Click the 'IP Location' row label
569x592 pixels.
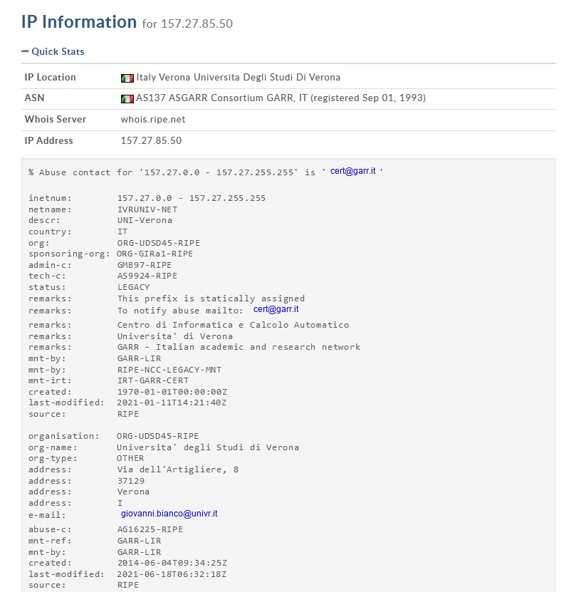click(50, 78)
